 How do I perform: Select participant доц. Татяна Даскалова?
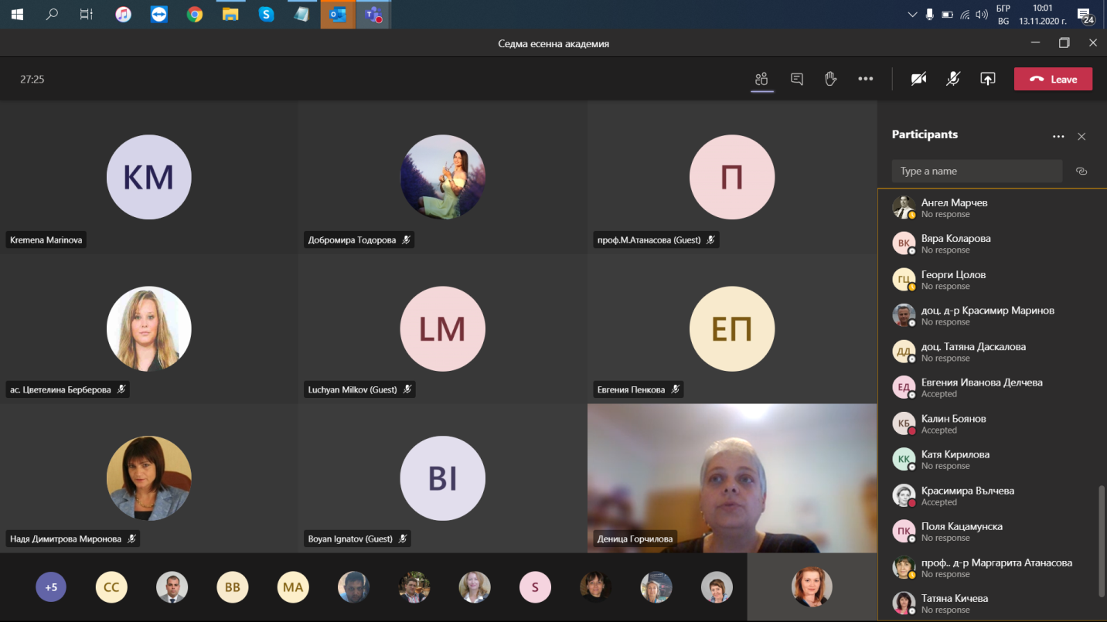click(993, 352)
